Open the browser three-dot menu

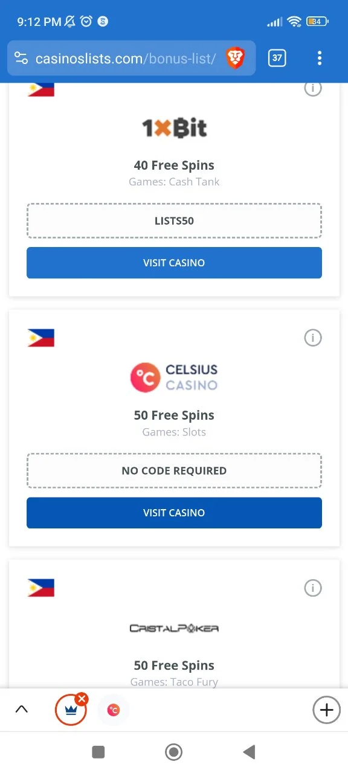[x=320, y=58]
